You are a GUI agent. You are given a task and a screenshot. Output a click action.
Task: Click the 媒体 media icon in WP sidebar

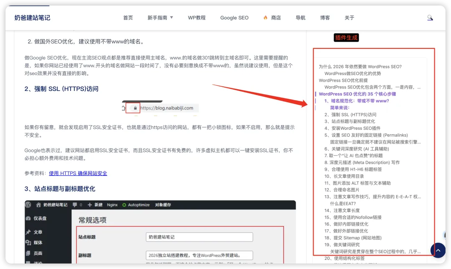point(28,243)
